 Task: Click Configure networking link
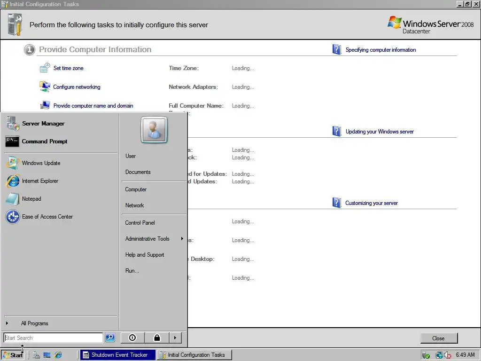point(77,87)
